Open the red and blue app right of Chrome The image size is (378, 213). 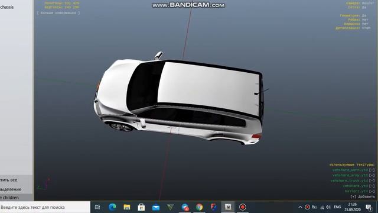click(x=214, y=207)
